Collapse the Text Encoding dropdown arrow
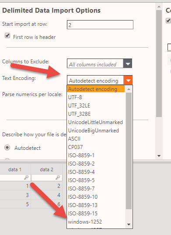The height and width of the screenshot is (235, 171). point(128,80)
